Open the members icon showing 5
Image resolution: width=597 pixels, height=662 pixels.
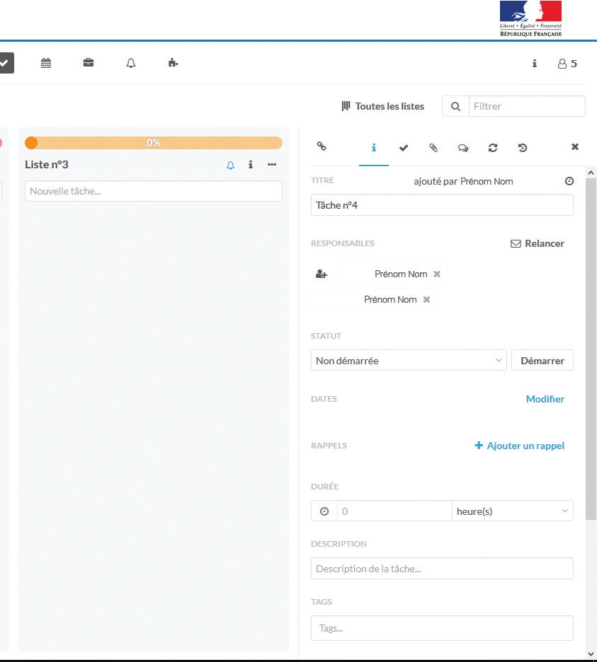coord(567,64)
